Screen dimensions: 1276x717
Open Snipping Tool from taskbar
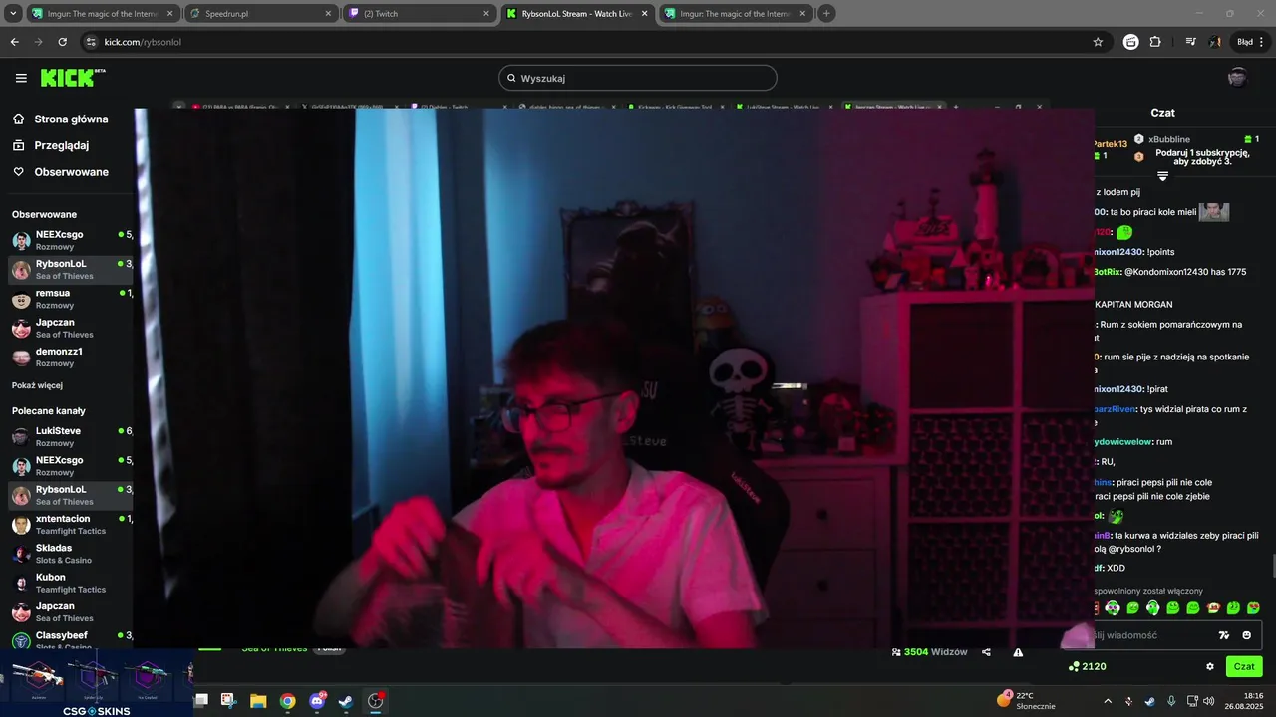tap(227, 701)
